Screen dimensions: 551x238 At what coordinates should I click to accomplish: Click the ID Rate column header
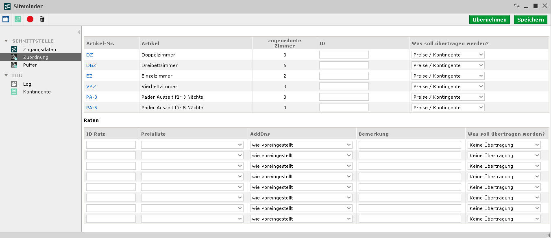(96, 134)
